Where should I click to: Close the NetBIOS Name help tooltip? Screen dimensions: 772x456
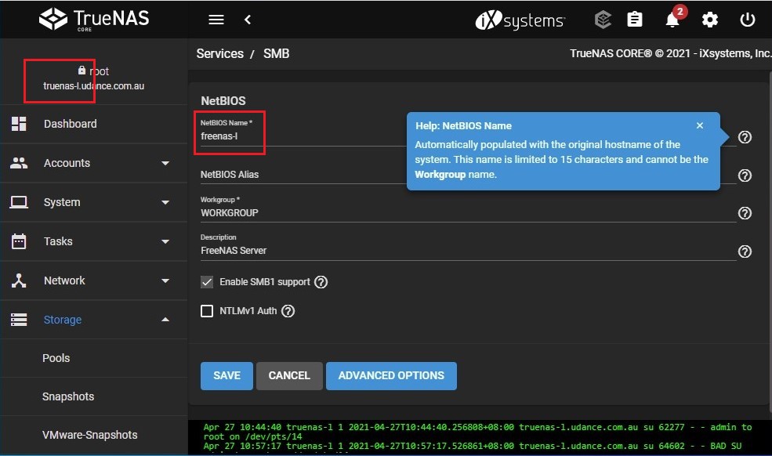700,125
